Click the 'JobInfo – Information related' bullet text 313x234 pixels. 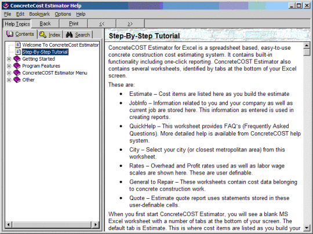(x=212, y=110)
